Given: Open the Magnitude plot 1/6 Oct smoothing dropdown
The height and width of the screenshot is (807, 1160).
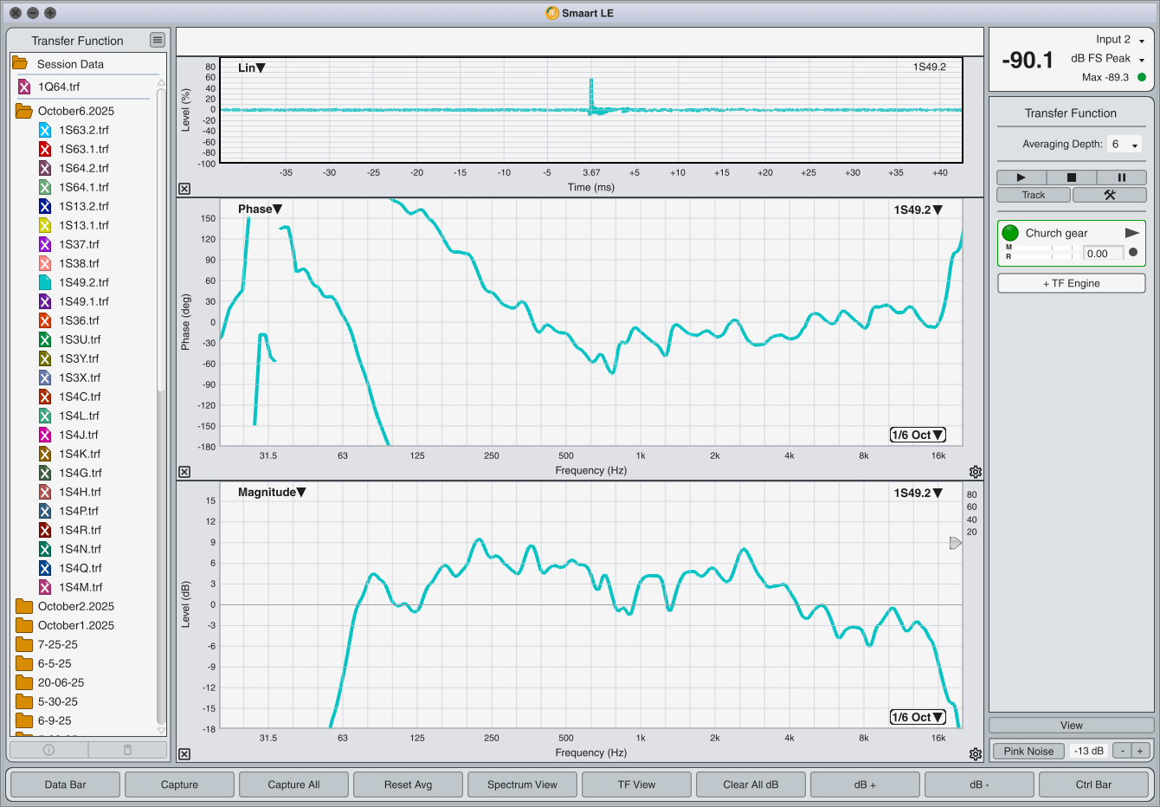Looking at the screenshot, I should [x=918, y=717].
